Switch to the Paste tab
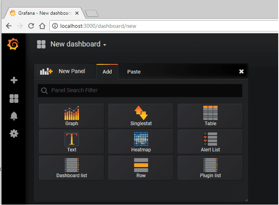Viewport: 279px width, 205px height. coord(134,72)
